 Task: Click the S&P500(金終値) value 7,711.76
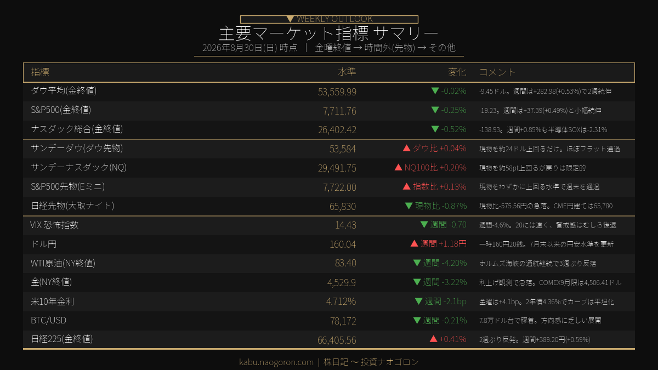(340, 111)
